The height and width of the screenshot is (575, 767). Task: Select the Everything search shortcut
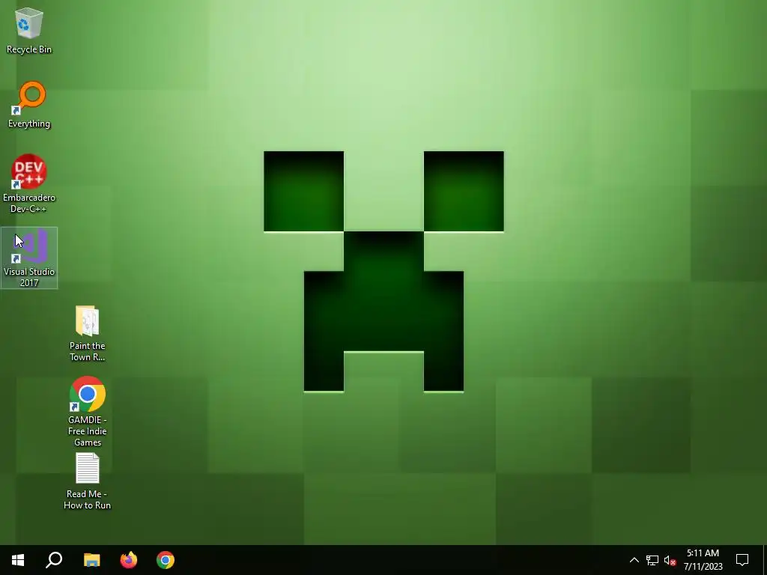point(29,105)
